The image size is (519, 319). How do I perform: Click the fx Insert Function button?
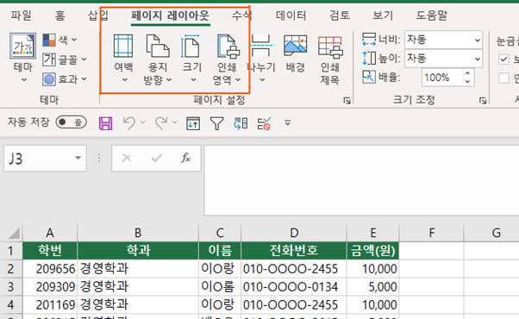tap(185, 158)
